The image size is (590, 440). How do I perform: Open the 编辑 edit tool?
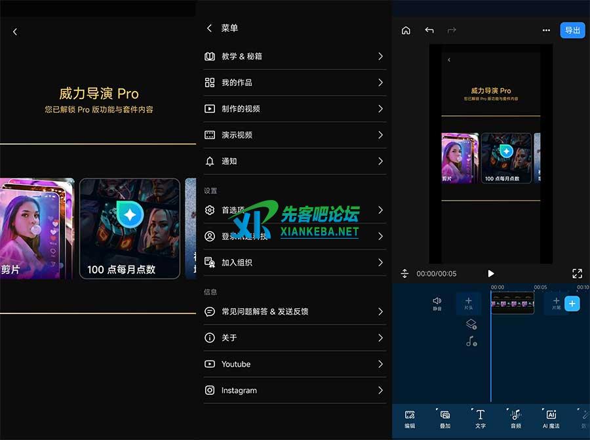(410, 418)
